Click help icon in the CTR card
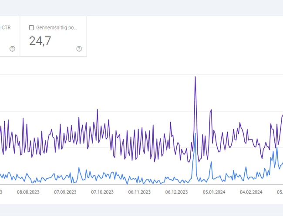This screenshot has height=218, width=283. tap(12, 49)
